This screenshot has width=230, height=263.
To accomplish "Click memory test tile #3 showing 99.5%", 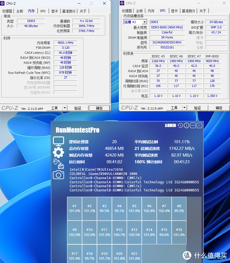I will pos(104,208).
